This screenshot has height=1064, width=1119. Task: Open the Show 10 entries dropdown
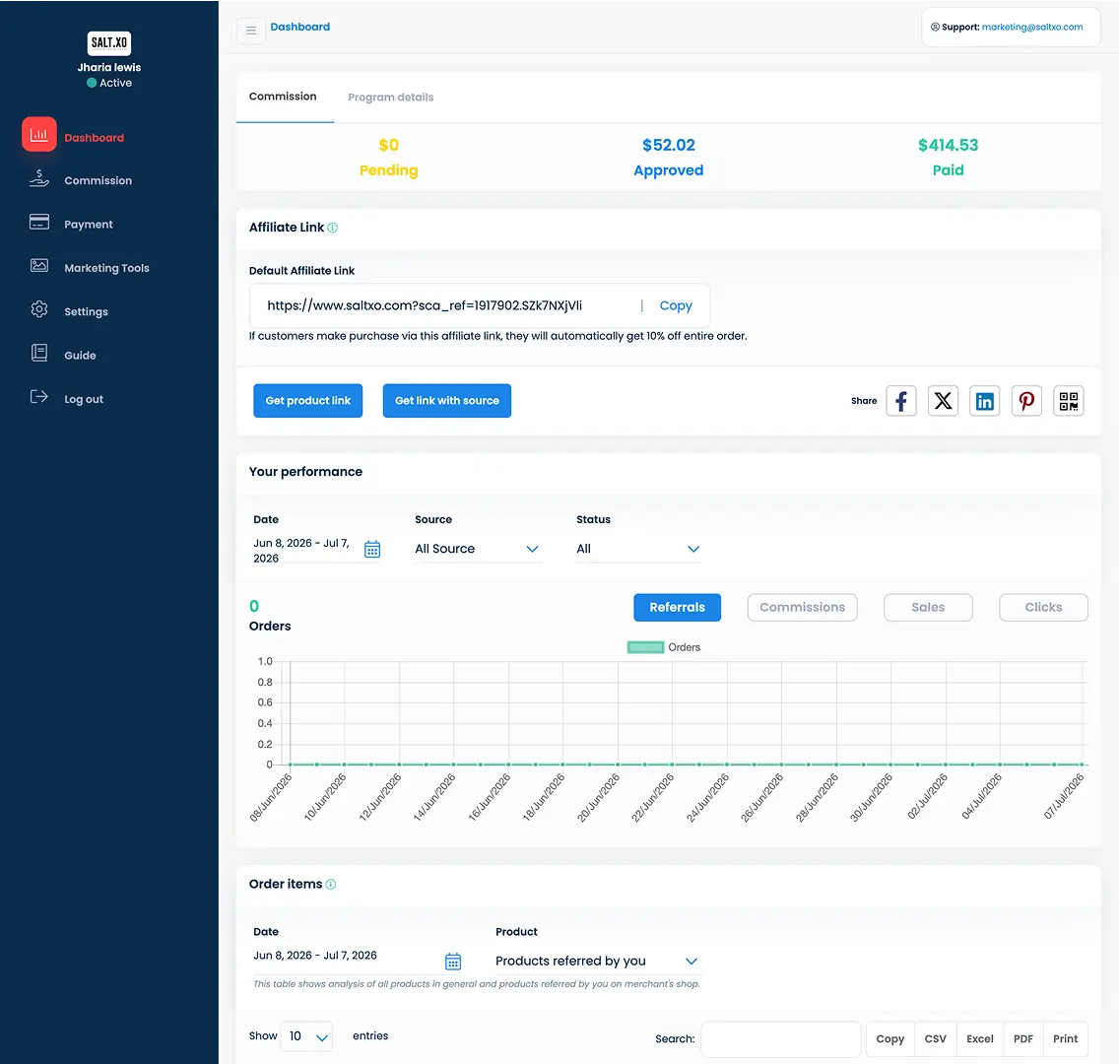tap(307, 1036)
